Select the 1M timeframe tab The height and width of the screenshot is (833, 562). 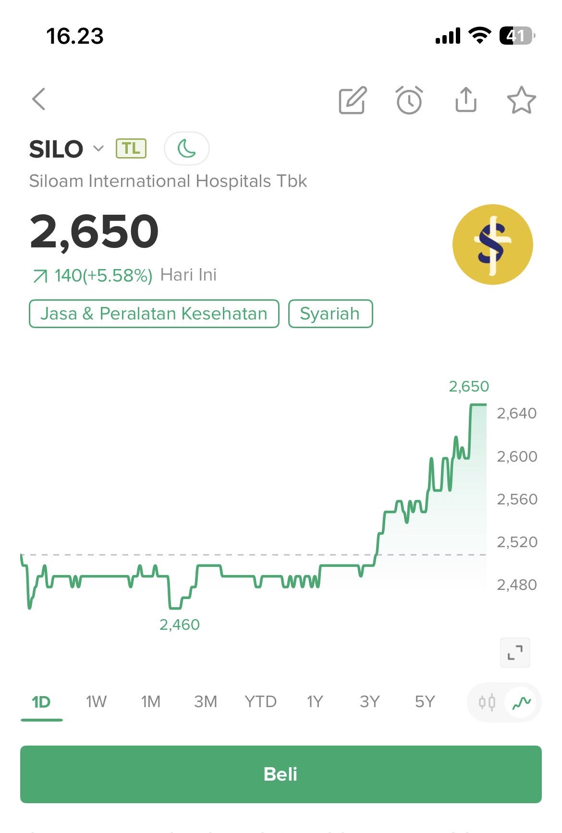(x=151, y=702)
